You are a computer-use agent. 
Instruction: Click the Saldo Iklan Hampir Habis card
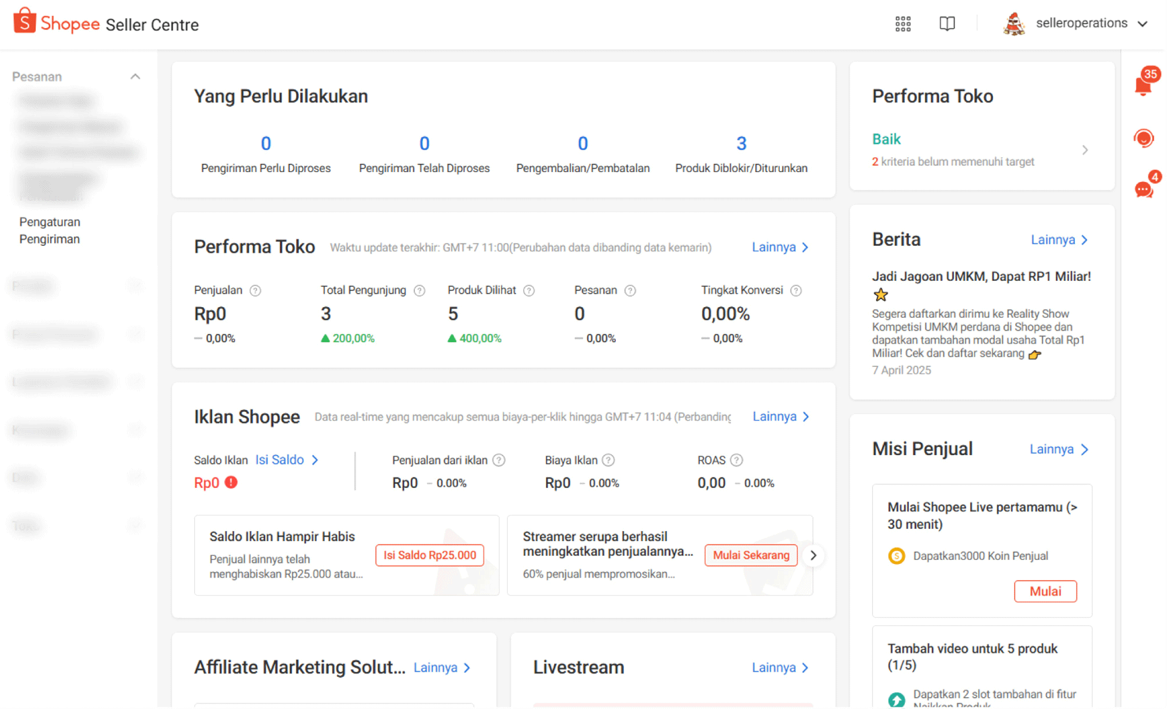347,555
